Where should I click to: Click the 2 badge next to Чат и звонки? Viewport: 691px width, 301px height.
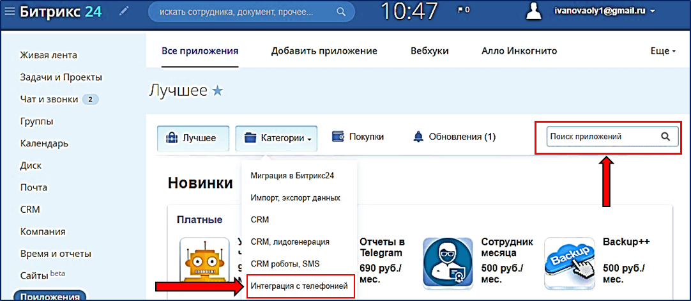pos(90,100)
